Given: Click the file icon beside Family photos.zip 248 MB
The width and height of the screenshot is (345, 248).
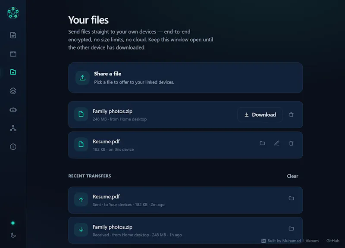Looking at the screenshot, I should [x=81, y=114].
